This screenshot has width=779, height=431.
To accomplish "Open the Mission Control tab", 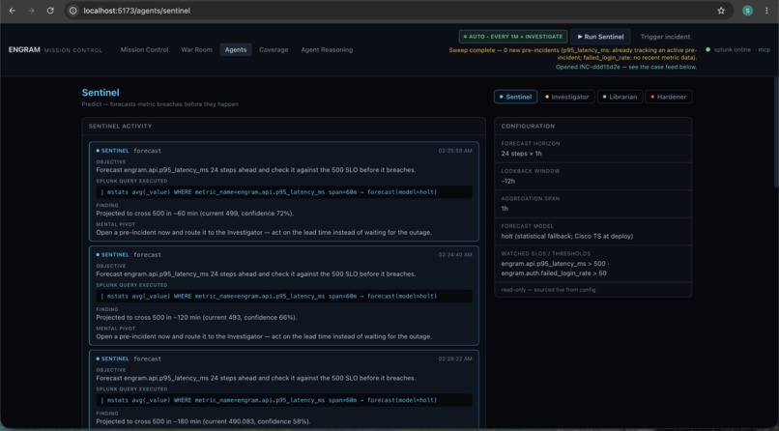I will tap(144, 49).
